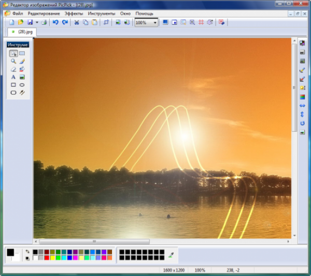Select the insert image tool

coord(22,77)
